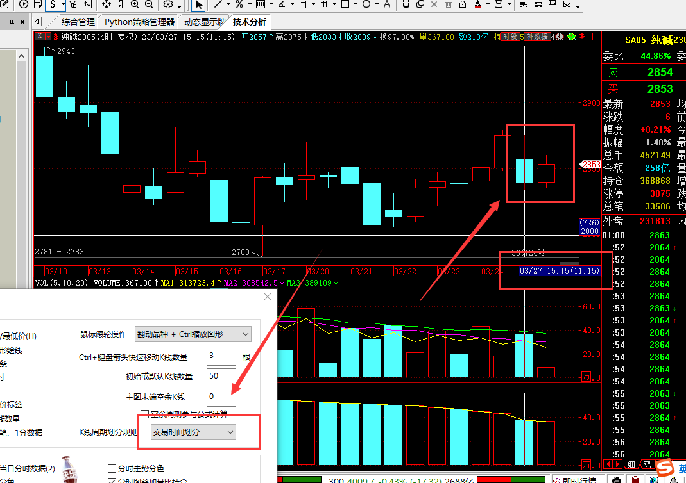Click the red right arrow under the tick list
The width and height of the screenshot is (686, 483).
(x=617, y=464)
